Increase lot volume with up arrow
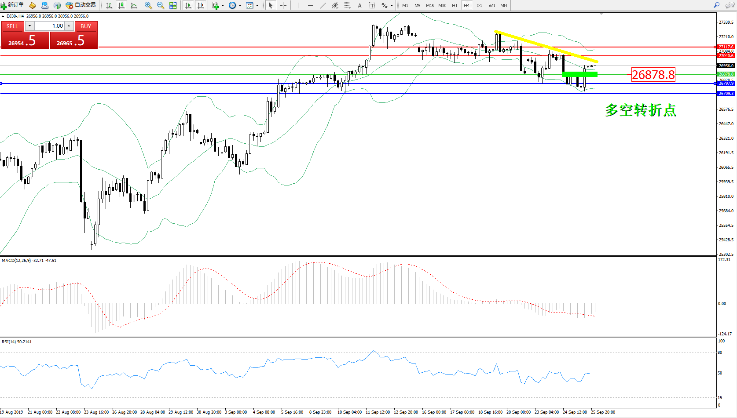This screenshot has width=737, height=418. coord(69,26)
